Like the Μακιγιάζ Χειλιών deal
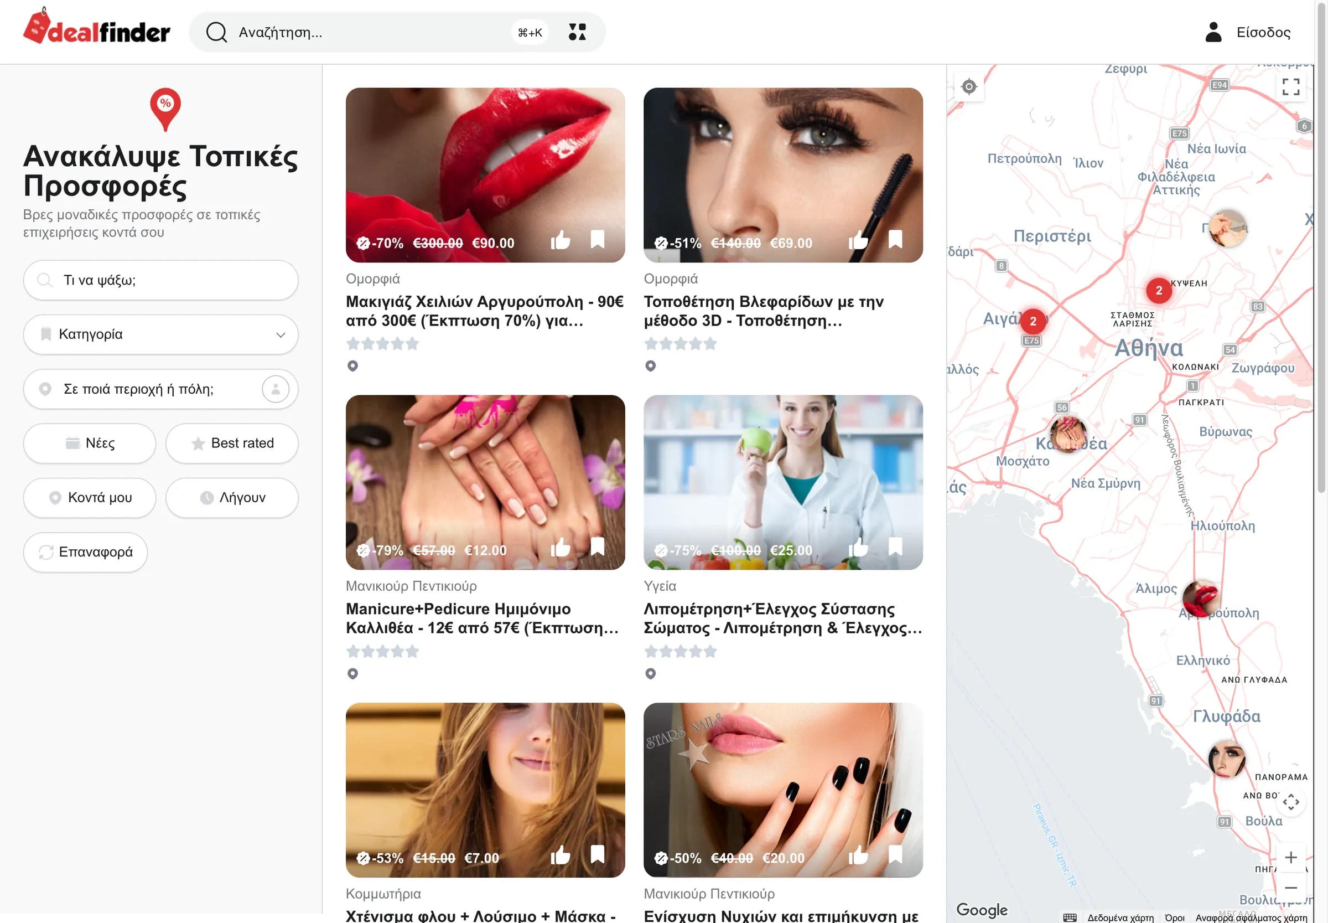 (x=560, y=239)
